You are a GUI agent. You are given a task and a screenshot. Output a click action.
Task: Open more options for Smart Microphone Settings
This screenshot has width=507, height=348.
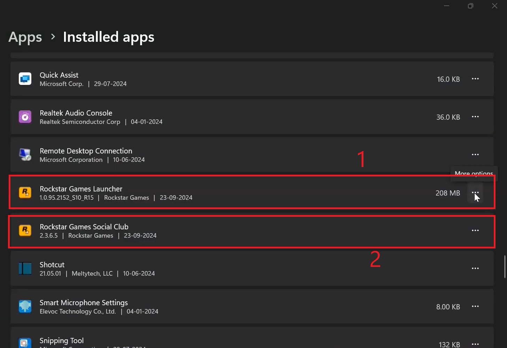point(475,306)
